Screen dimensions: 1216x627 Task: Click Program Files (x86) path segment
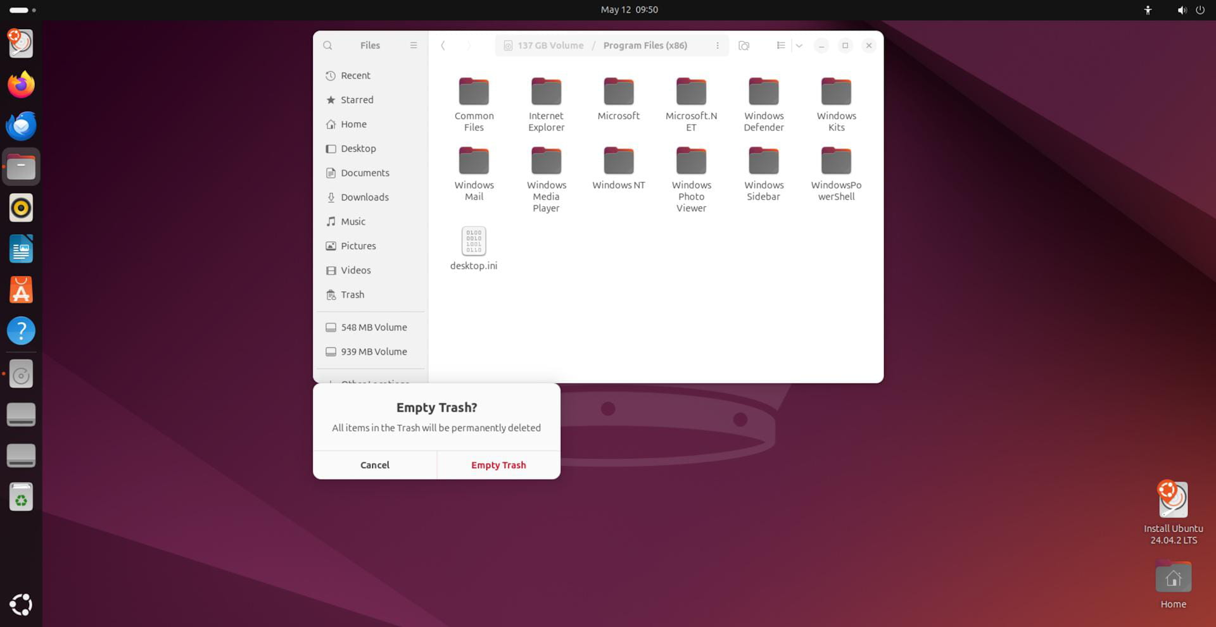coord(645,46)
